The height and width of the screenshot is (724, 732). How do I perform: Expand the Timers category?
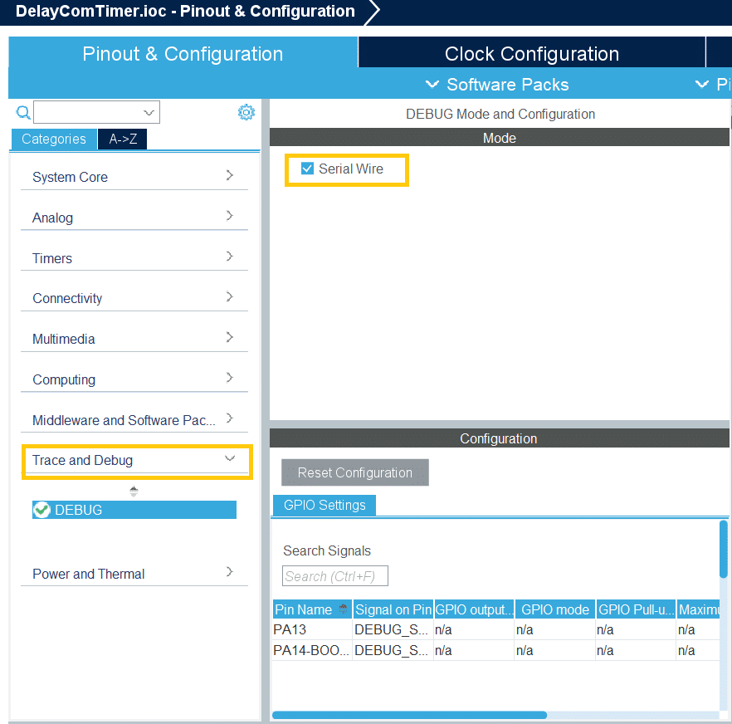tap(134, 258)
